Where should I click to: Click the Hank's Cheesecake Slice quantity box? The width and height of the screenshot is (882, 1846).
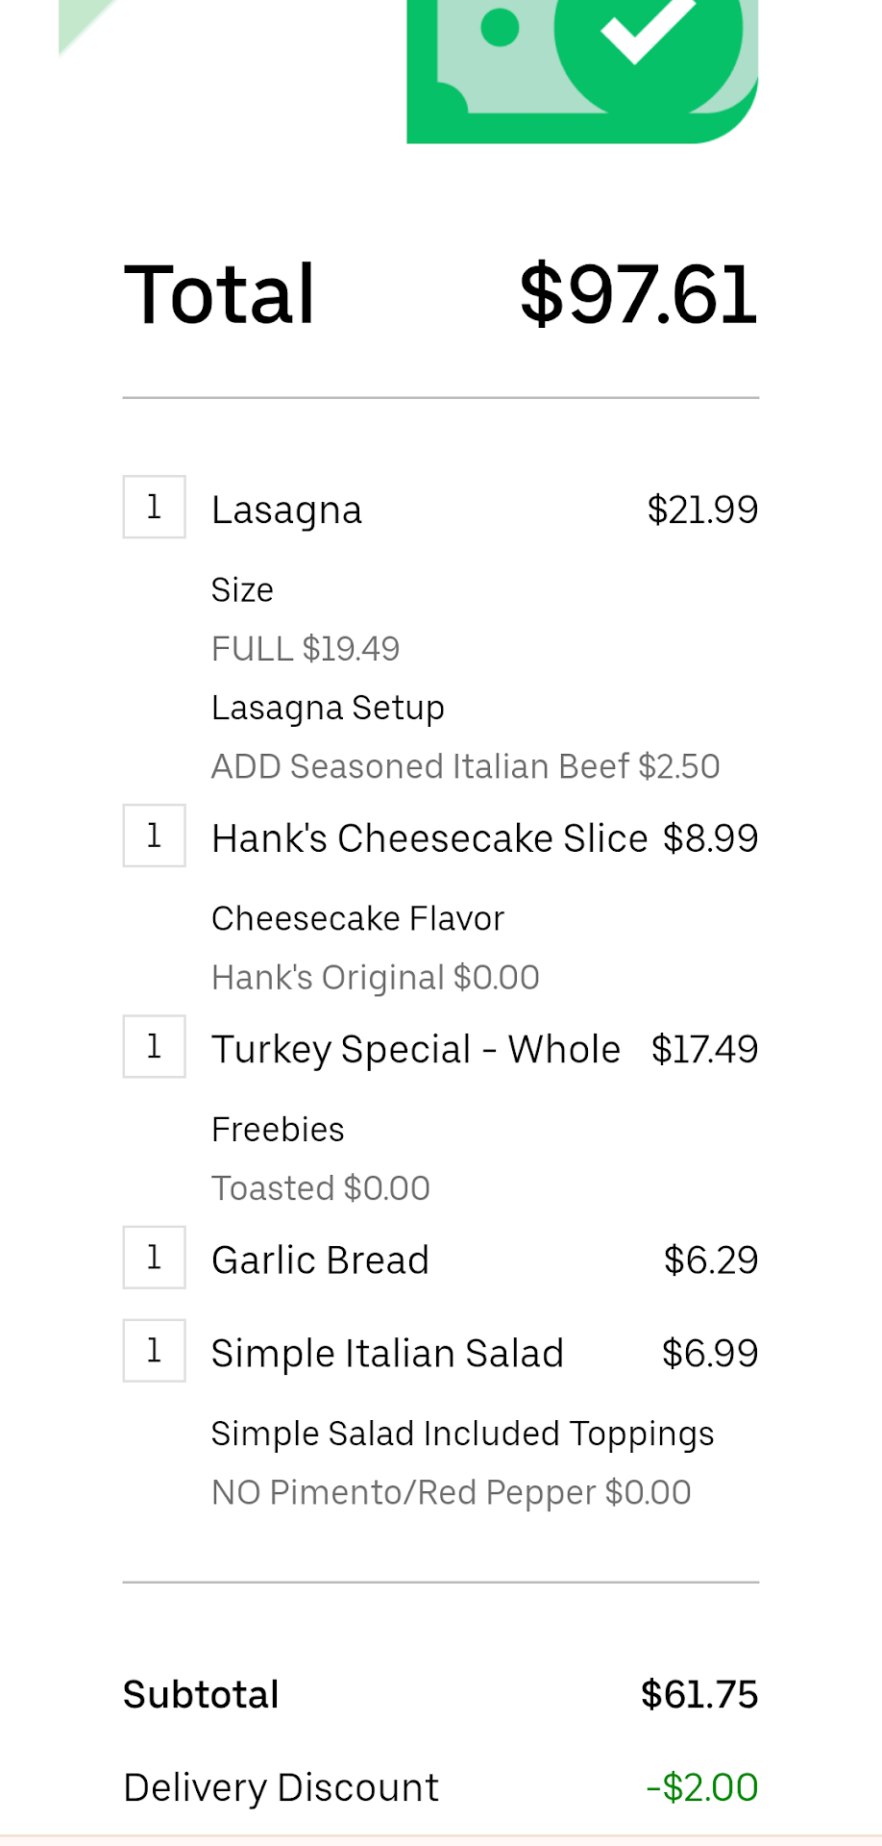point(154,836)
